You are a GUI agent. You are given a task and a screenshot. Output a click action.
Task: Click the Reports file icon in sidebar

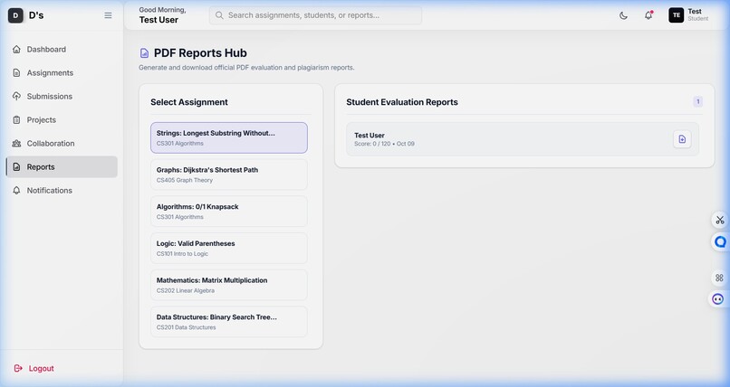coord(17,166)
